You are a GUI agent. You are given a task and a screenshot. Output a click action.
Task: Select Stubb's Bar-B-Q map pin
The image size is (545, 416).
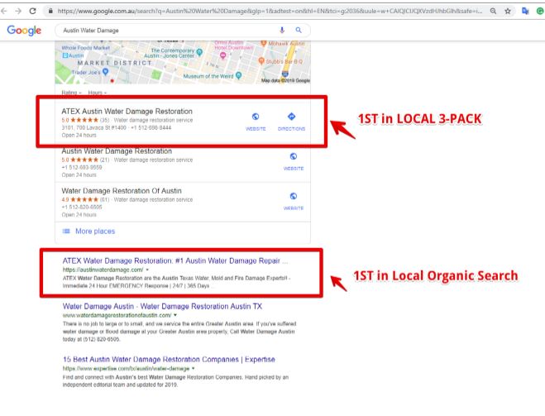[261, 61]
